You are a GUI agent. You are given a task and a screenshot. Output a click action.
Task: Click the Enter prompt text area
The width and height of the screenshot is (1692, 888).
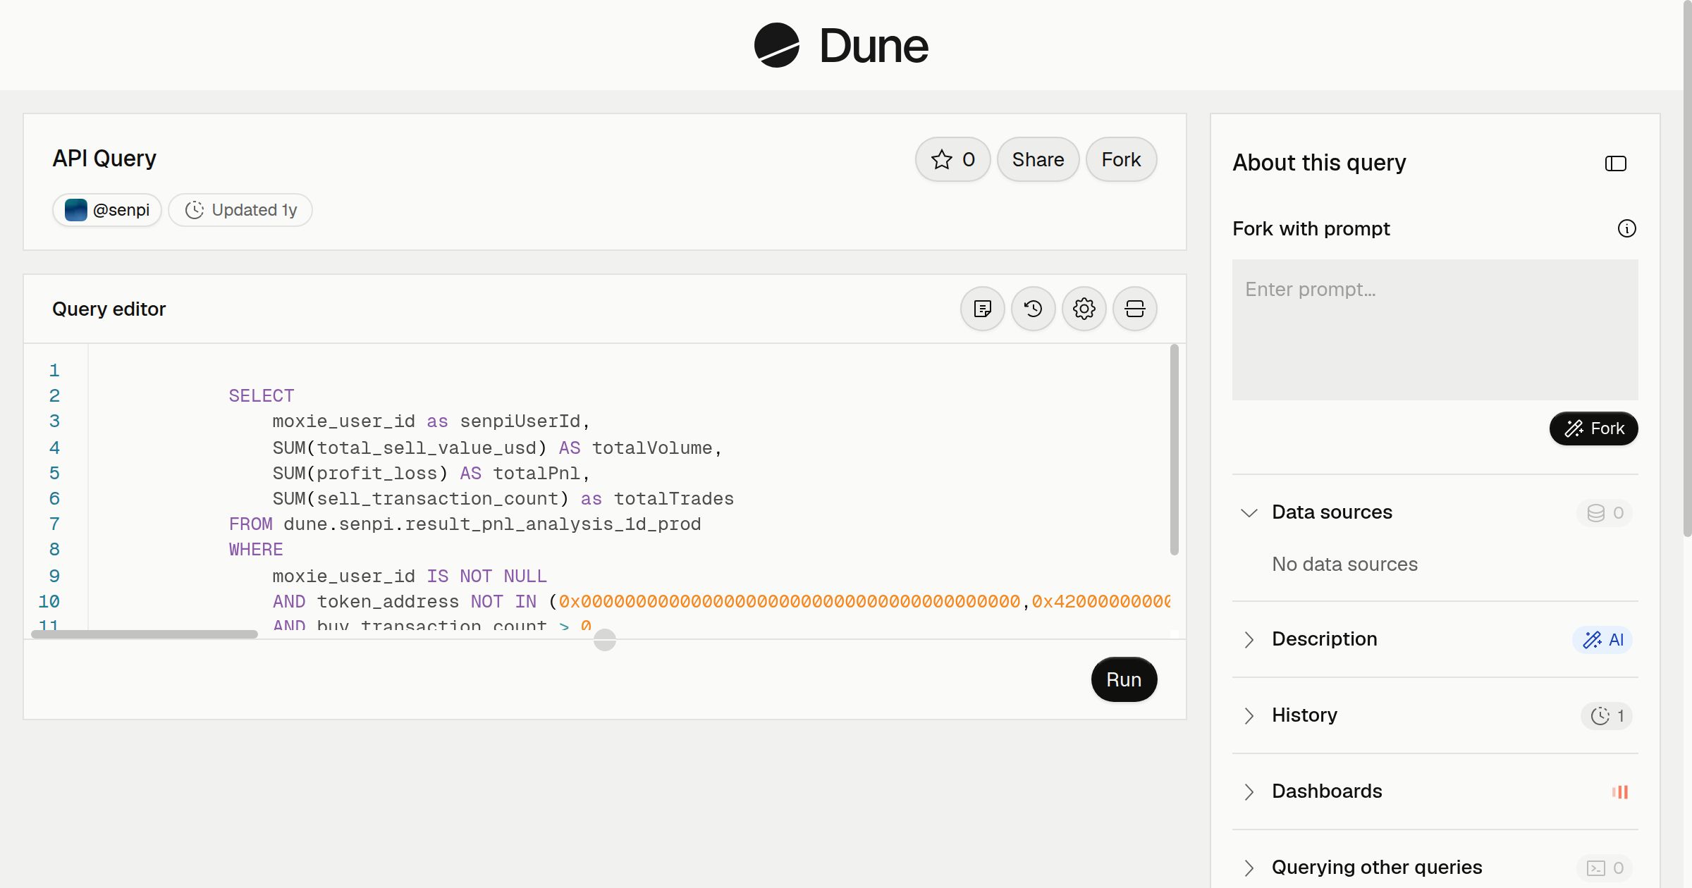[x=1435, y=330]
